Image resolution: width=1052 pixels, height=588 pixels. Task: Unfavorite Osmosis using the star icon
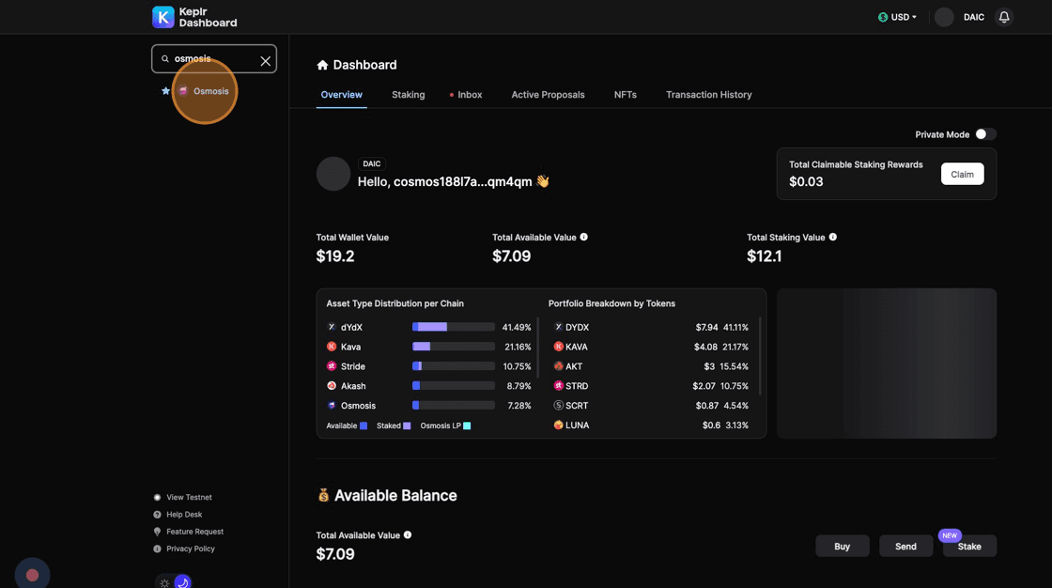tap(166, 91)
